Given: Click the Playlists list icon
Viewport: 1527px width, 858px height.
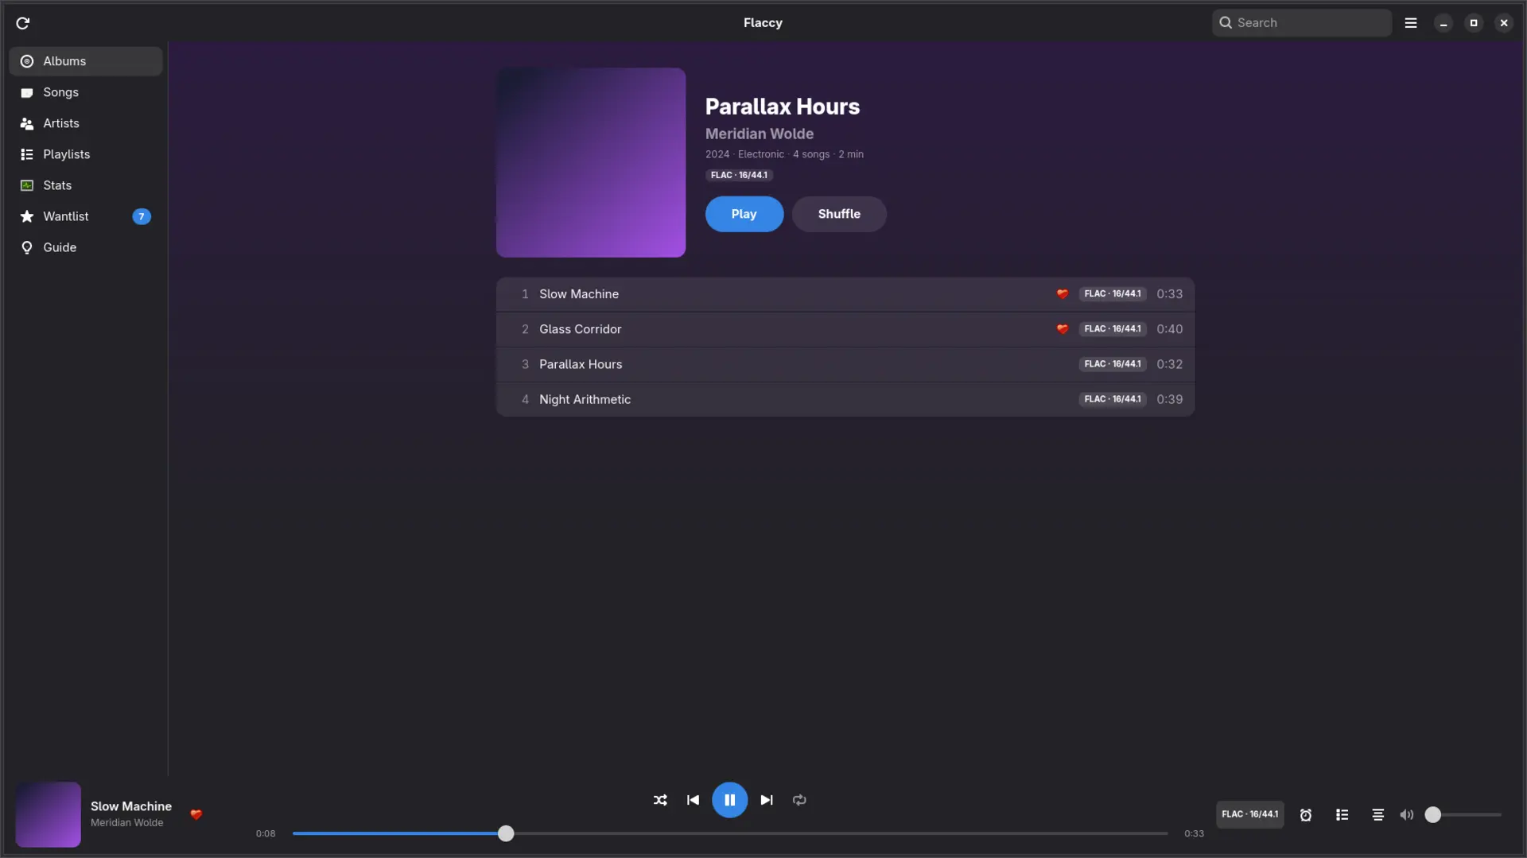Looking at the screenshot, I should tap(27, 154).
